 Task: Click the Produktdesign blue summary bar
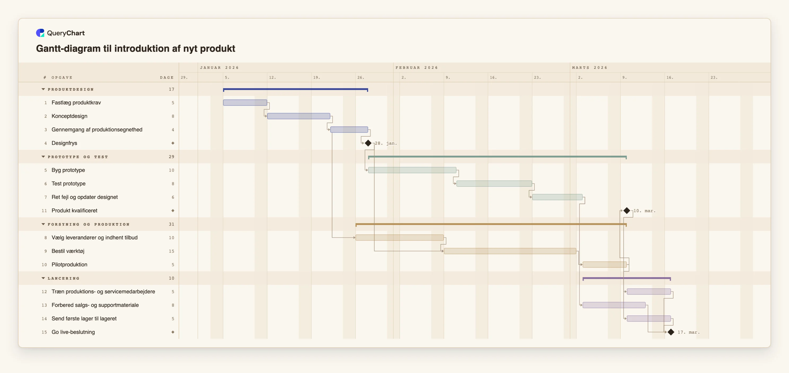click(x=296, y=90)
